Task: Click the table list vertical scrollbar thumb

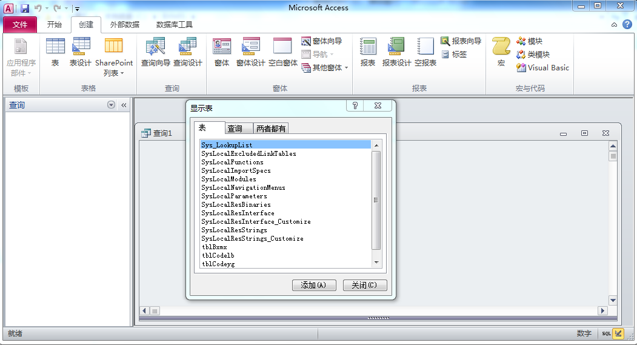Action: point(376,200)
